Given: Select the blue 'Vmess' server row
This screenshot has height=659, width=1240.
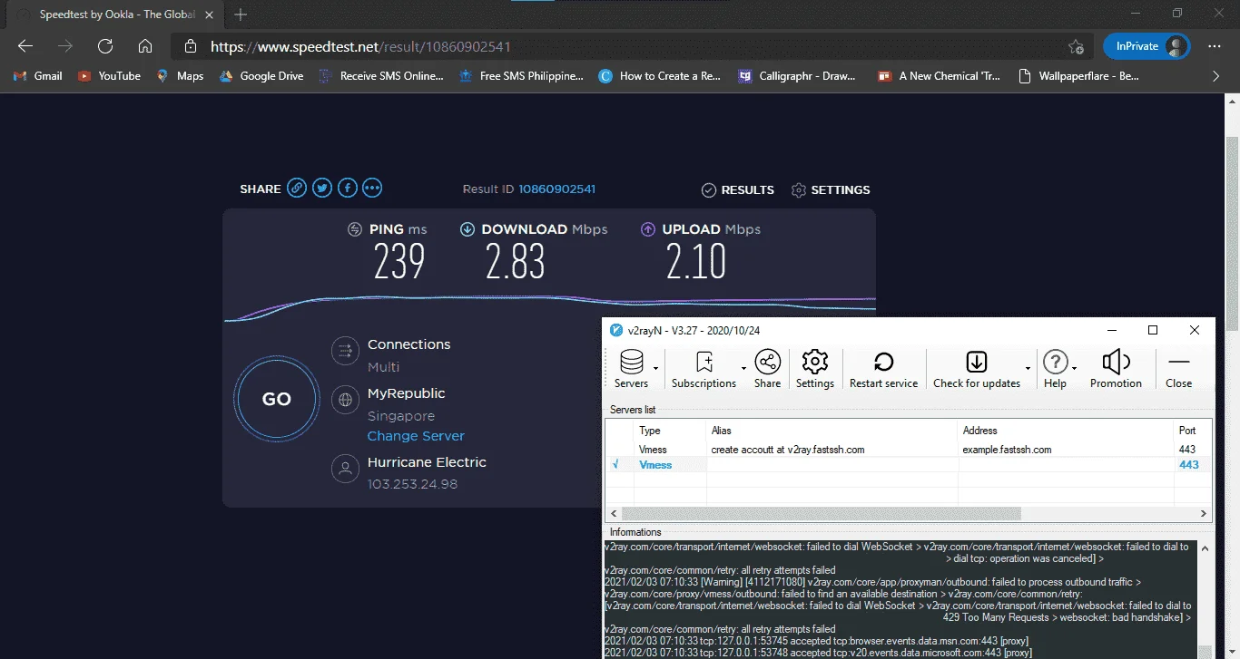Looking at the screenshot, I should (x=909, y=465).
